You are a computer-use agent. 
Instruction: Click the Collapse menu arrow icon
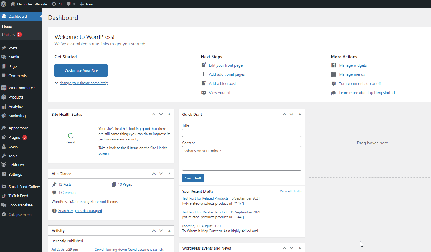[4, 215]
